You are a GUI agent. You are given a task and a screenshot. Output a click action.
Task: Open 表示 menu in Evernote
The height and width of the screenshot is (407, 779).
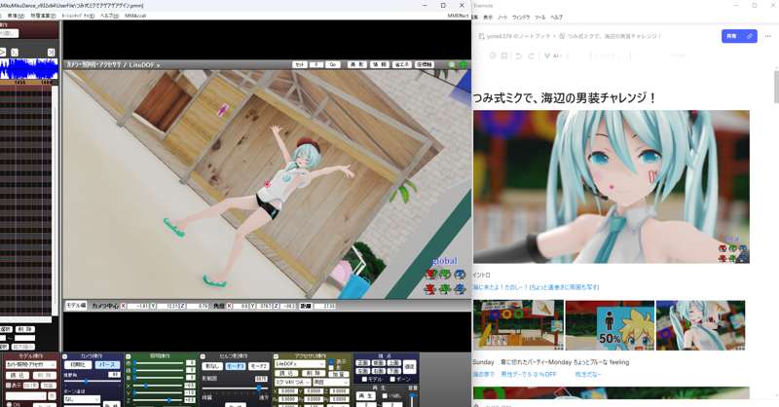click(489, 18)
